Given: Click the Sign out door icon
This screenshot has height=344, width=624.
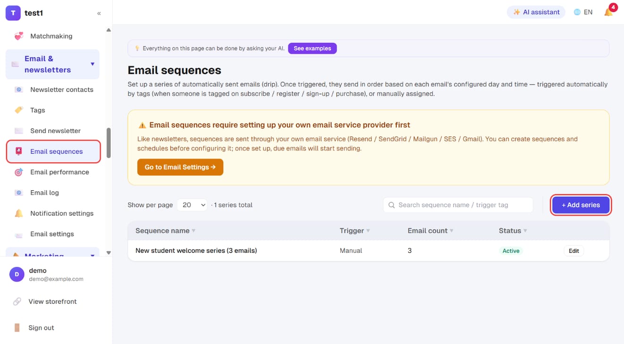Looking at the screenshot, I should (17, 327).
